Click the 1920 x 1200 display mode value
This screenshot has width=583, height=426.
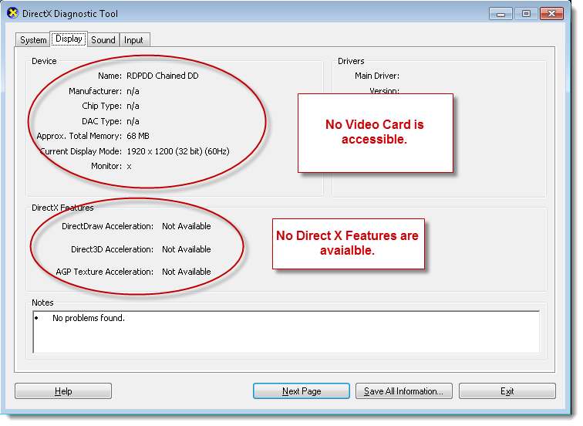click(x=177, y=151)
